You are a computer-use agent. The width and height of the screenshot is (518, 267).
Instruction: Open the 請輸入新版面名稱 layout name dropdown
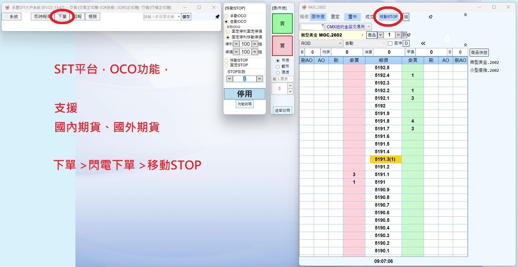[178, 17]
